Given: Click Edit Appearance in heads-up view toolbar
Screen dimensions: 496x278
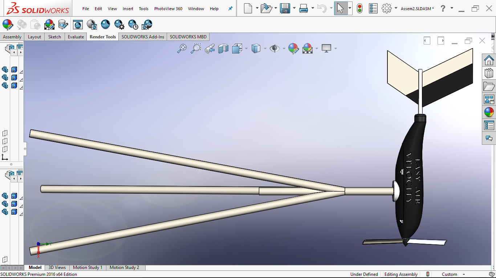Looking at the screenshot, I should (x=293, y=48).
